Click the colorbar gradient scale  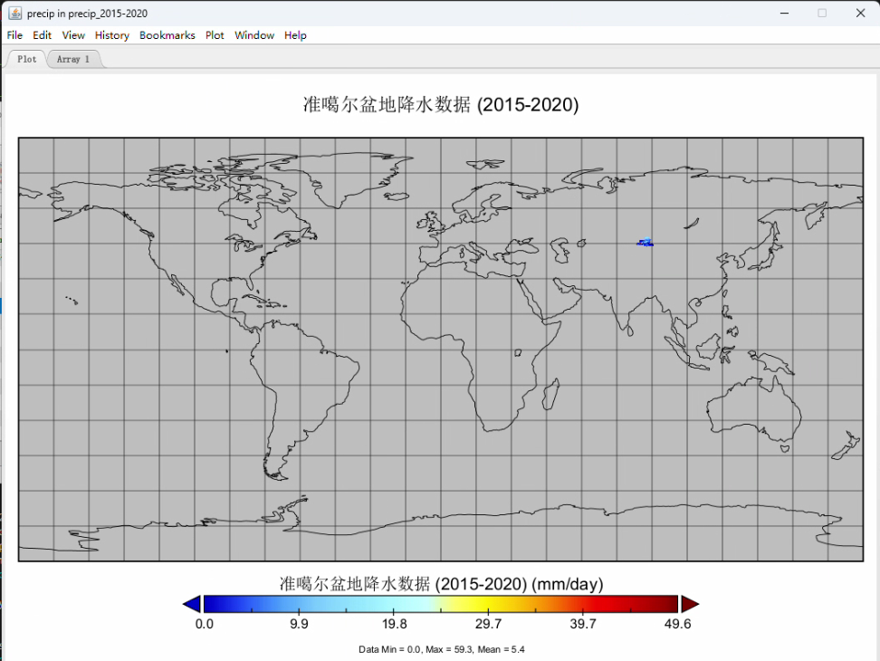coord(441,604)
